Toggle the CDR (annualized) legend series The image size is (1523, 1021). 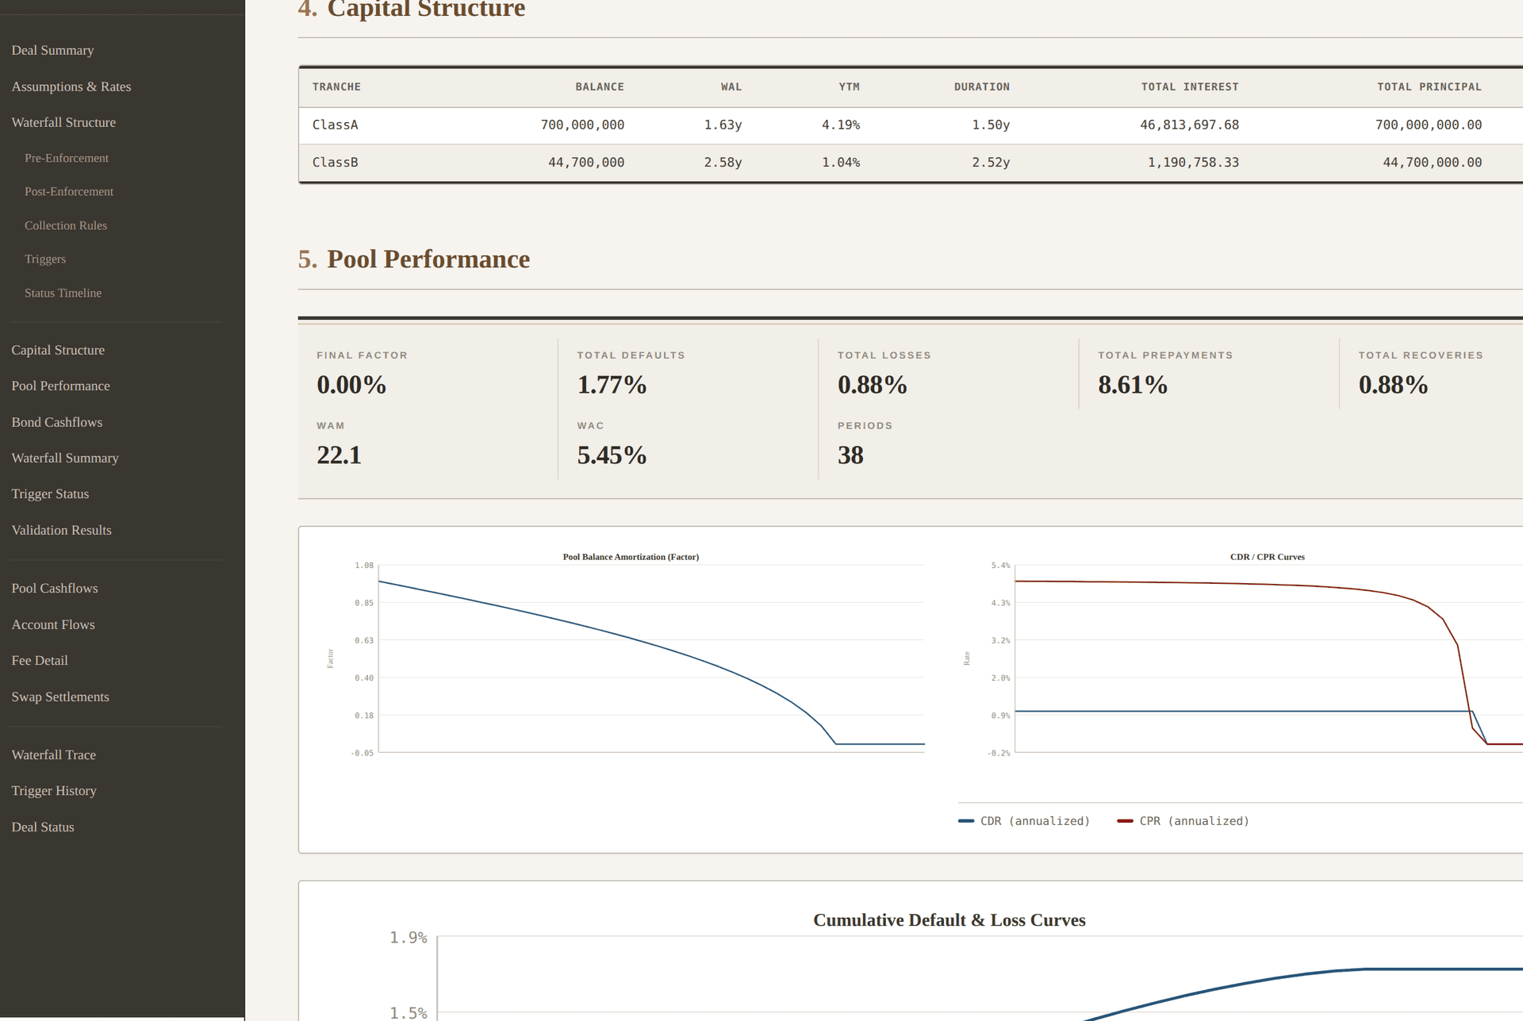[1024, 820]
